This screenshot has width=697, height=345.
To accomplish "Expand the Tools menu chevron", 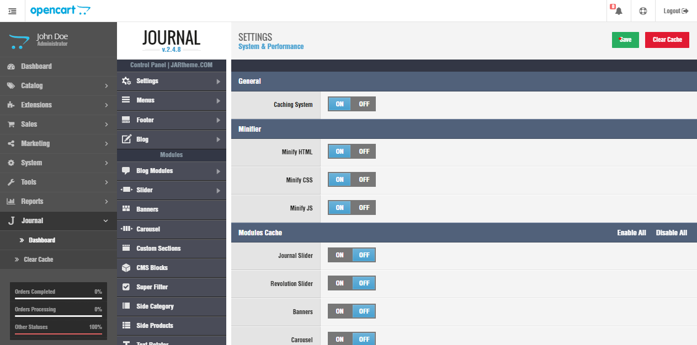I will pyautogui.click(x=106, y=182).
